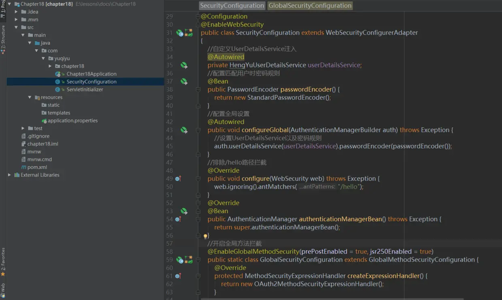Click second gutter icon beside line 59
Screen dimensions: 502x300
pos(189,260)
